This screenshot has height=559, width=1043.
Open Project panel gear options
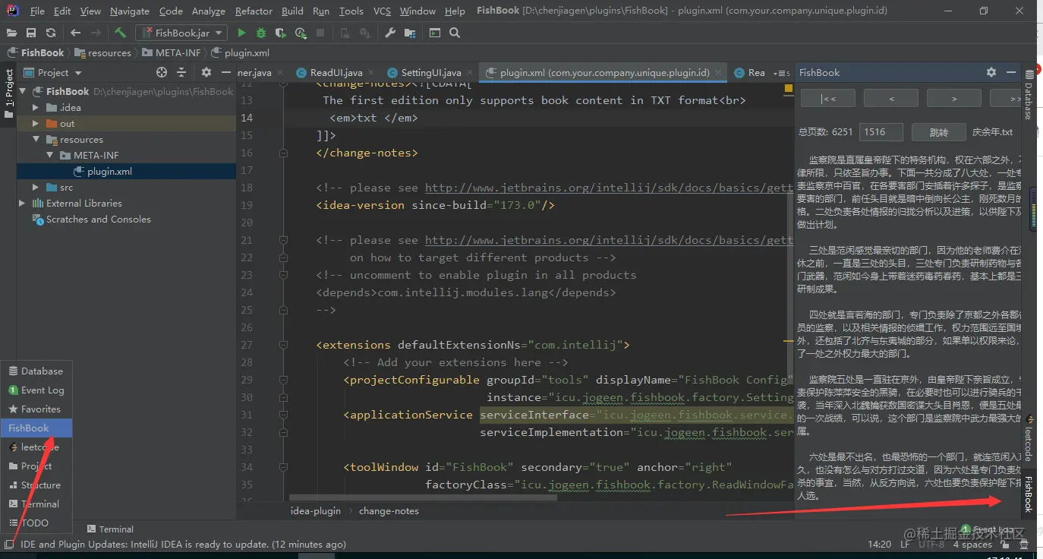pyautogui.click(x=206, y=72)
